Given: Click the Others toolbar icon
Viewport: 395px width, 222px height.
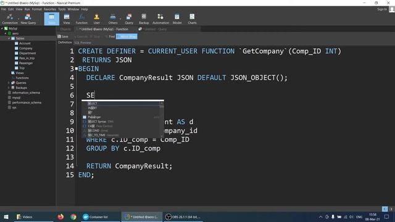Looking at the screenshot, I should tap(113, 19).
